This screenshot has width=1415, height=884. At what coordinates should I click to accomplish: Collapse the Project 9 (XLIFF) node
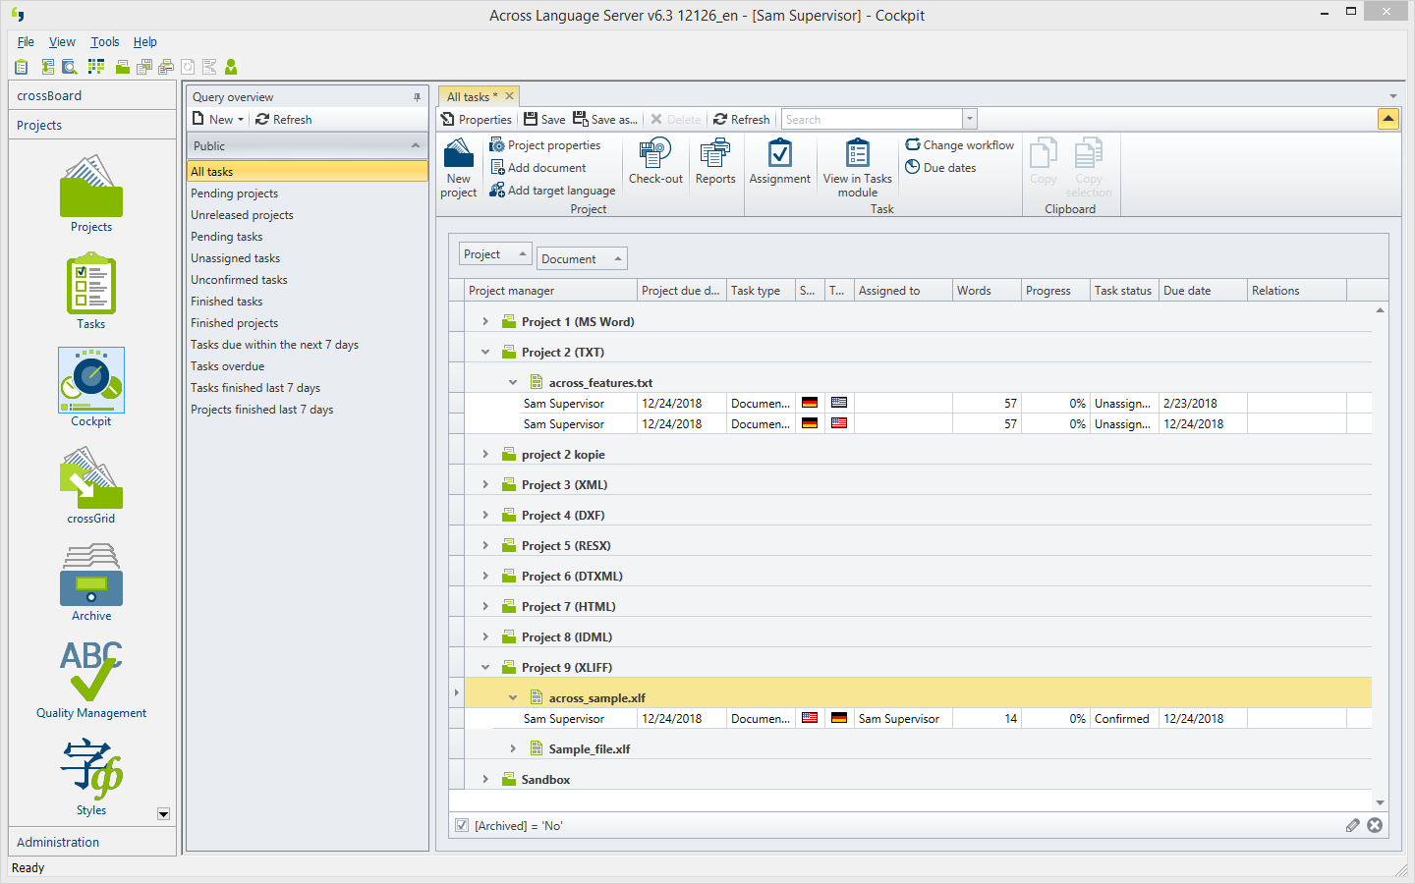(485, 668)
